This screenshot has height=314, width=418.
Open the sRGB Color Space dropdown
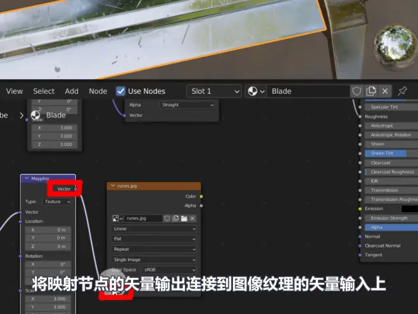coord(169,270)
